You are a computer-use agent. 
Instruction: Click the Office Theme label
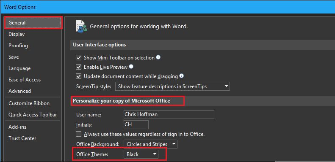click(92, 154)
